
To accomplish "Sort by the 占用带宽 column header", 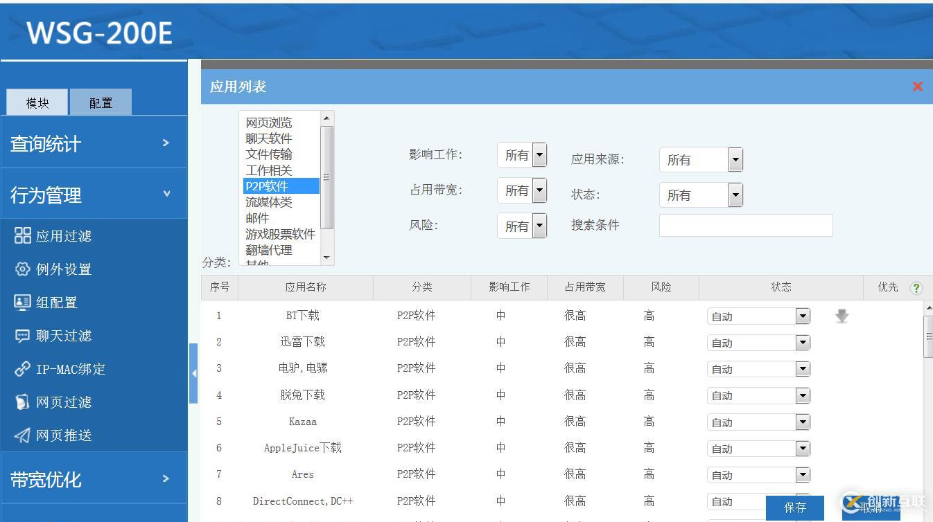I will point(585,287).
